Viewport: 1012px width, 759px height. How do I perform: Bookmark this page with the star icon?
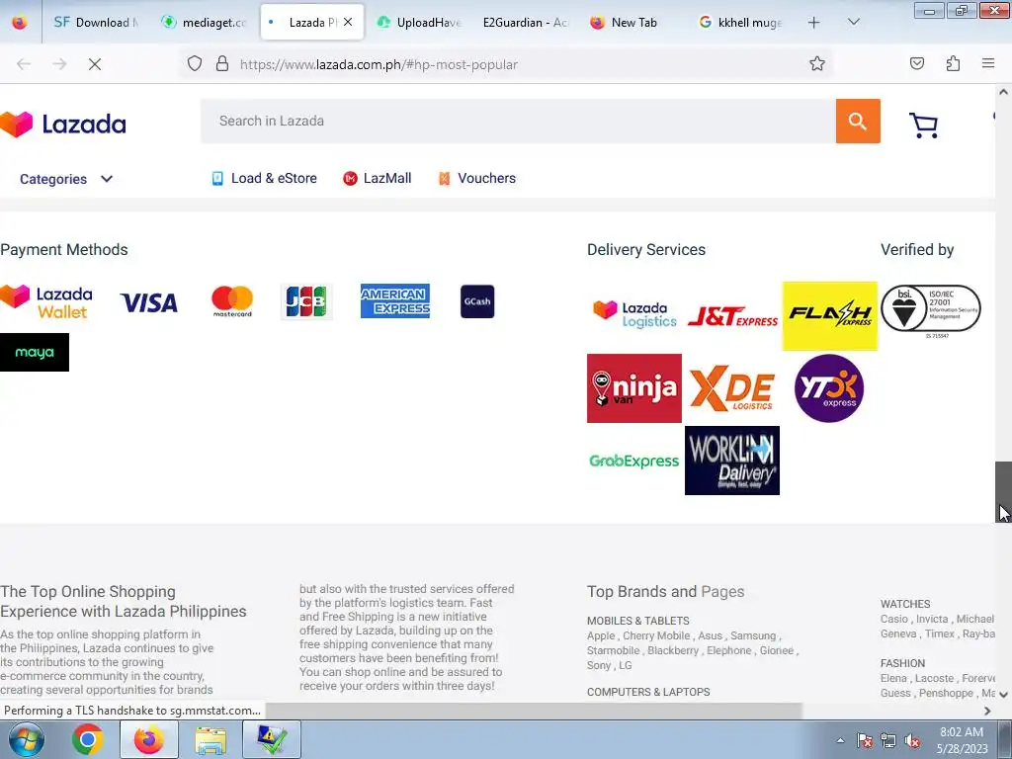click(817, 63)
